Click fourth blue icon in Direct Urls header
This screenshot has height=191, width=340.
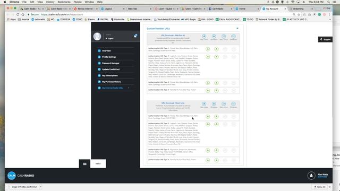coord(233,104)
